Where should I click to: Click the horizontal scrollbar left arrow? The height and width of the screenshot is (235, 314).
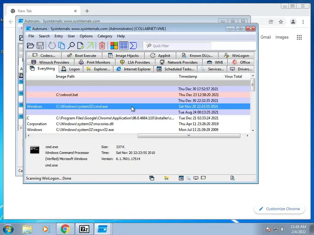[29, 136]
